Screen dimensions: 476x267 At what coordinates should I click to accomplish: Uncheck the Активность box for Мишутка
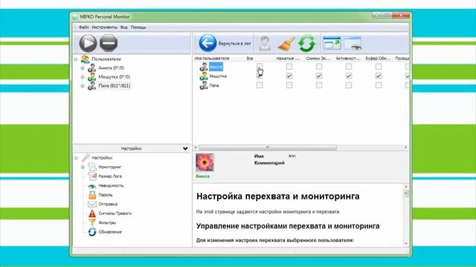click(x=349, y=76)
